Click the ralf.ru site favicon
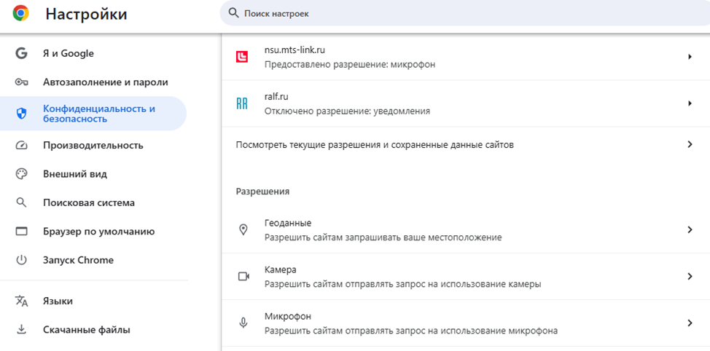Image resolution: width=710 pixels, height=351 pixels. tap(243, 103)
